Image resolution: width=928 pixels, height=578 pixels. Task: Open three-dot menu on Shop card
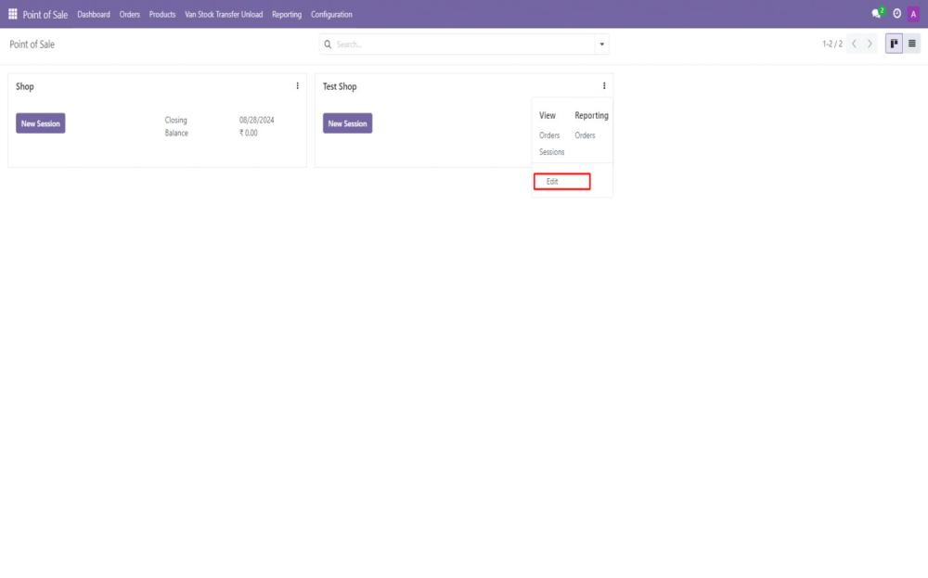[x=298, y=86]
